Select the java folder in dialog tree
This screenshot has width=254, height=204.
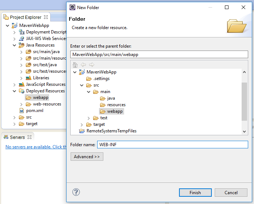[x=111, y=98]
